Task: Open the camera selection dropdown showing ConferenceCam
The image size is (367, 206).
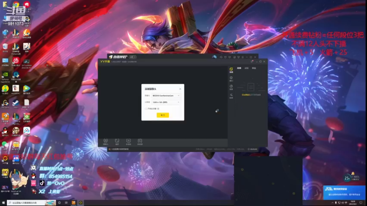Action: point(166,96)
